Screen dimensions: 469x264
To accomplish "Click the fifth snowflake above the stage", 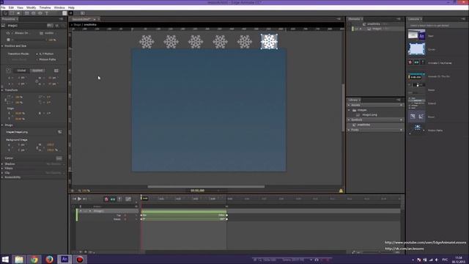I will (245, 42).
